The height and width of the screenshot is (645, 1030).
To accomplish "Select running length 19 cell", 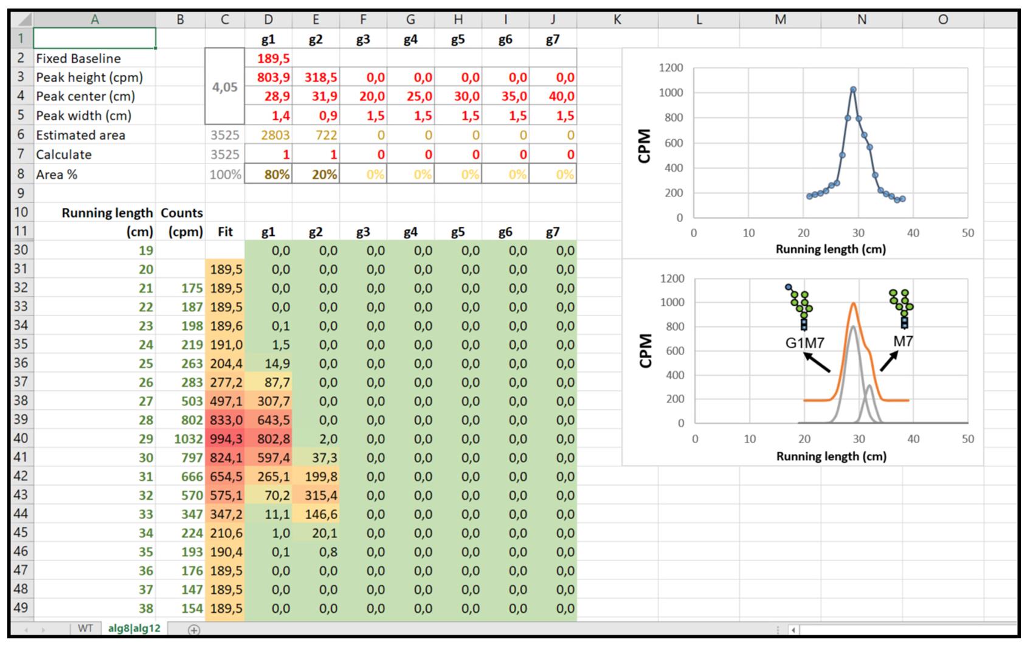I will click(x=95, y=250).
